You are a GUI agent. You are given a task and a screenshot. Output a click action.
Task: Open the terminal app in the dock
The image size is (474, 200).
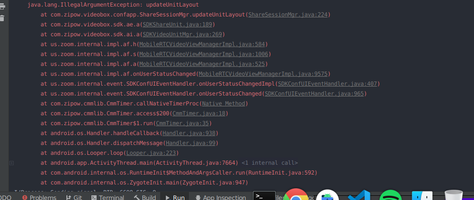point(264,196)
